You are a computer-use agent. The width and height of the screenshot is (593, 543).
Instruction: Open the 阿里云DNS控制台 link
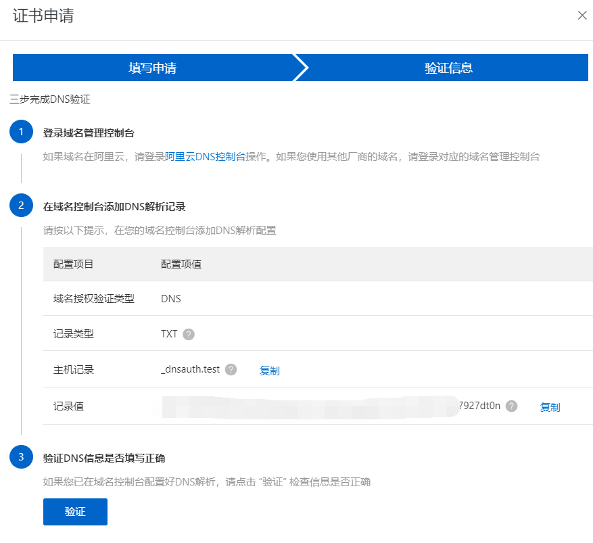pos(206,156)
